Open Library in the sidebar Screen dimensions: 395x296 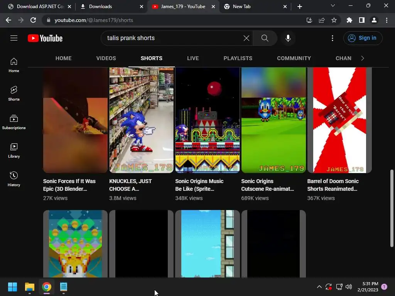pos(14,151)
